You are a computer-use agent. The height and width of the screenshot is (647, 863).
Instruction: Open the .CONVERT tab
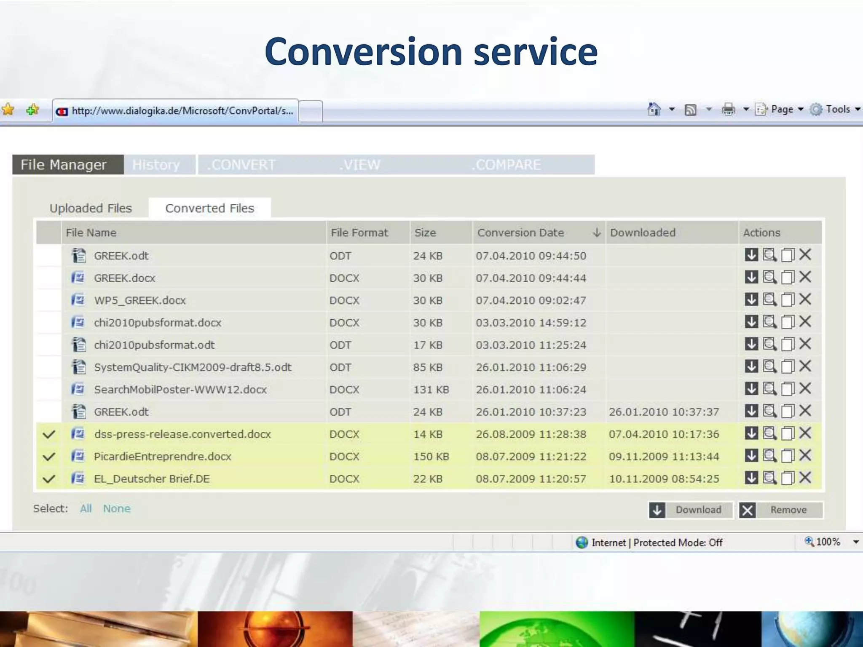(x=241, y=164)
